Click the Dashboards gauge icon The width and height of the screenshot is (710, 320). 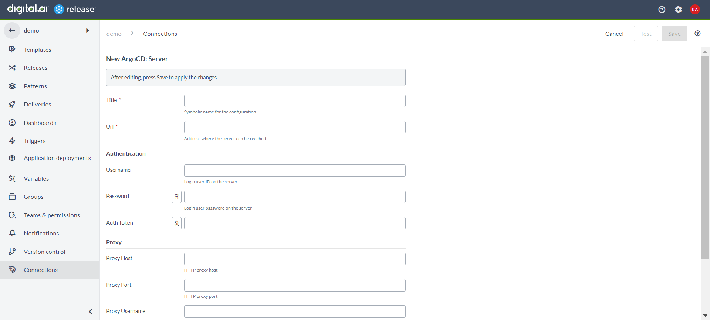click(12, 123)
